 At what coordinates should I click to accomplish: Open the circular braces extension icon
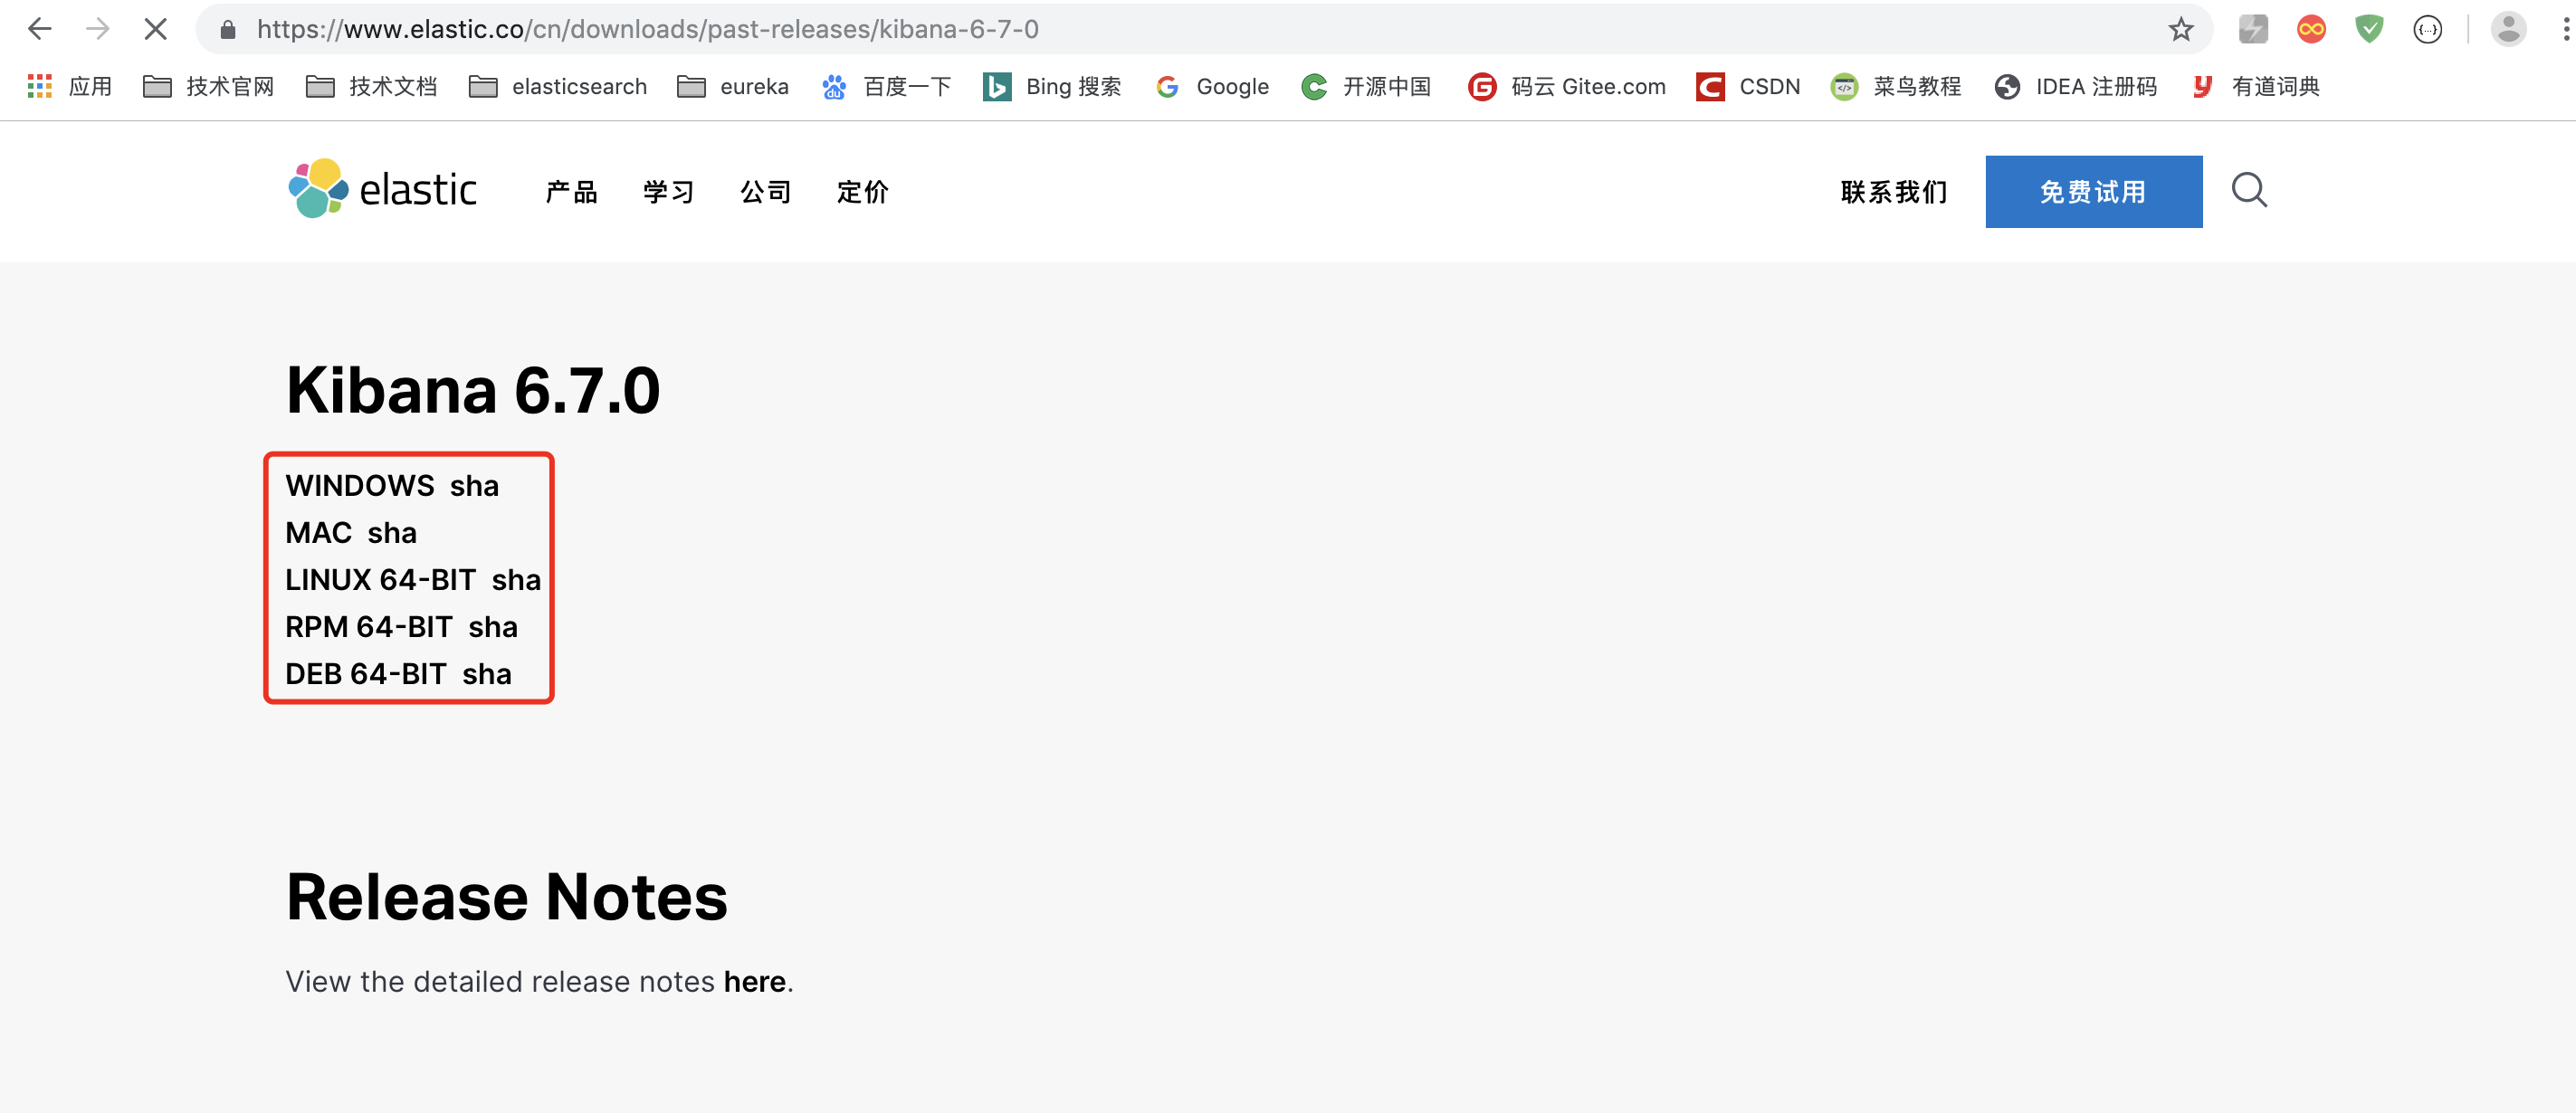click(2428, 29)
